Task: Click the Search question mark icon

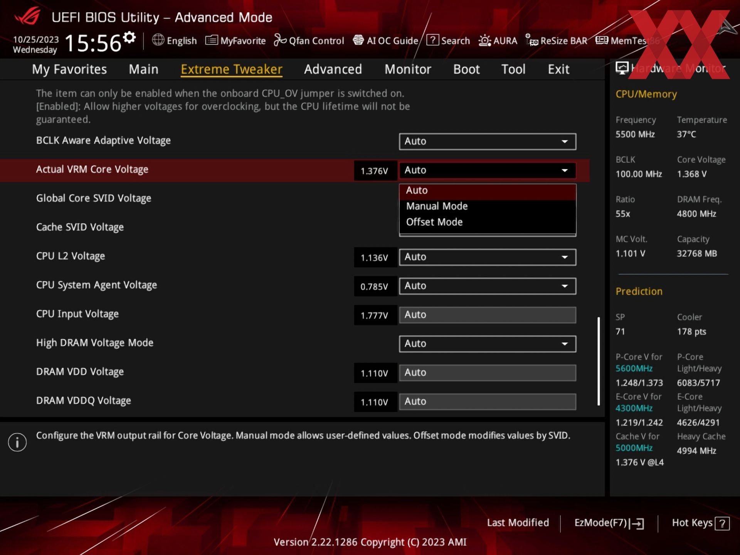Action: point(432,40)
